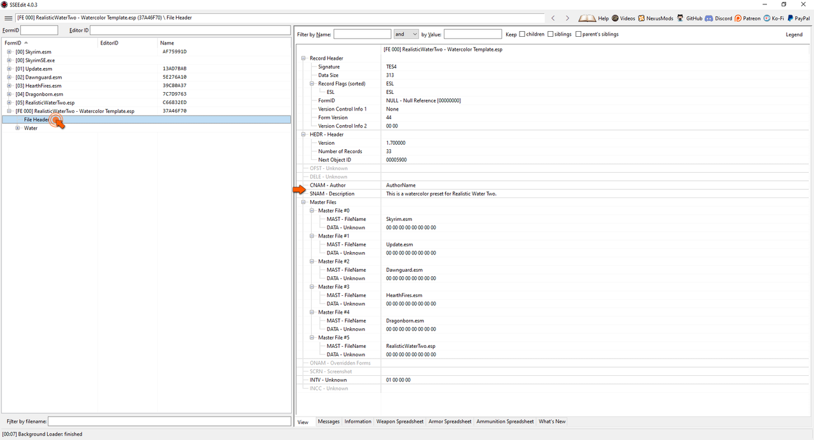Enable Keep children checkbox
Viewport: 814px width, 440px height.
522,34
